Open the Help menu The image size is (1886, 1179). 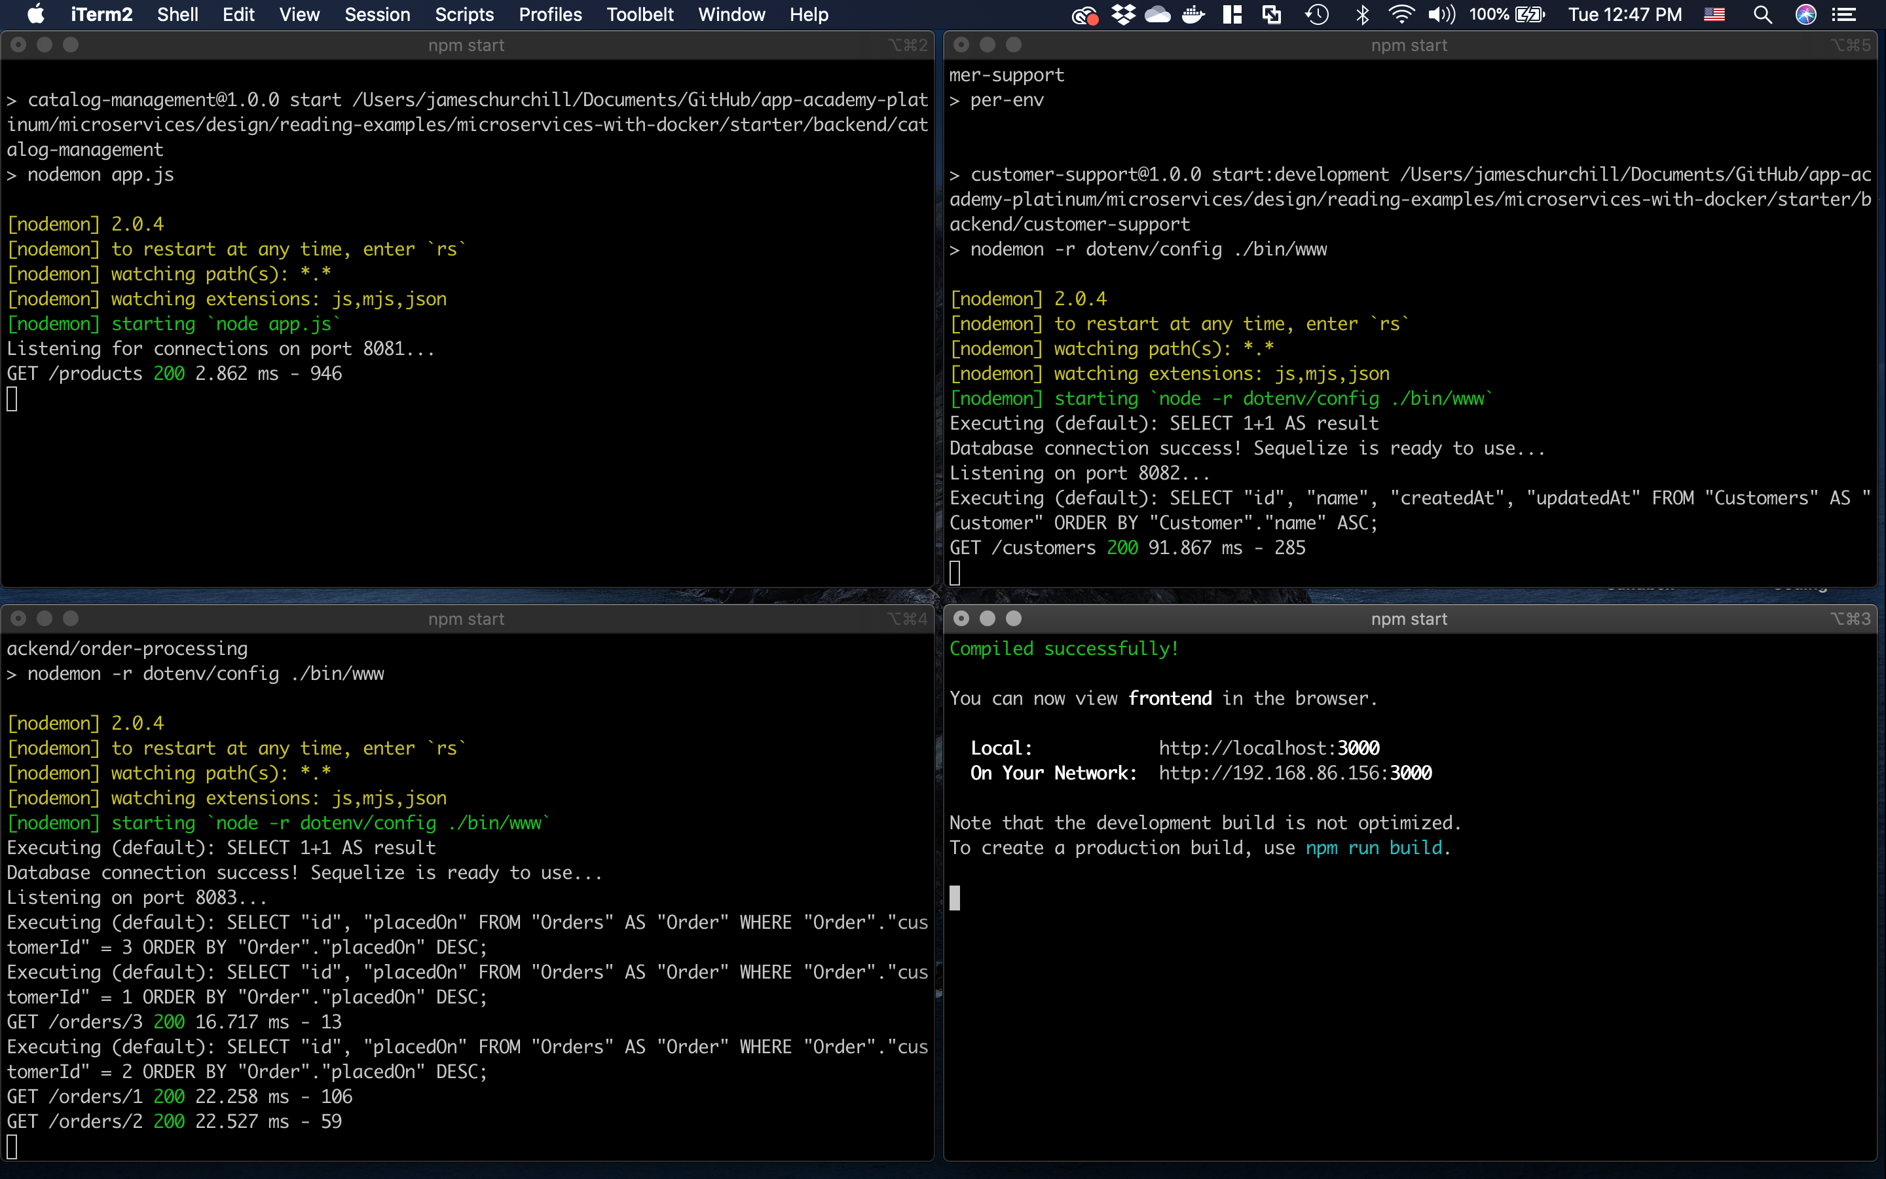pos(809,14)
